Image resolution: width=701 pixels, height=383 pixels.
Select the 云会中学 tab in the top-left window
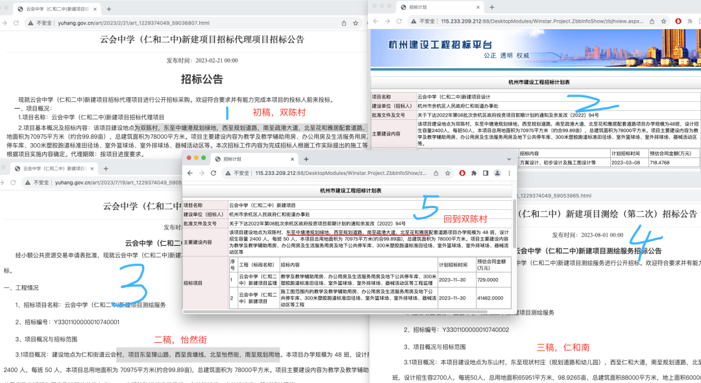point(56,9)
